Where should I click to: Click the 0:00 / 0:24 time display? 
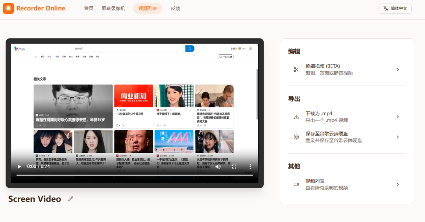38,166
